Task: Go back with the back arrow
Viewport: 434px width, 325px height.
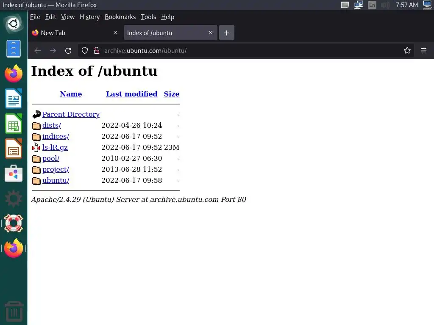Action: click(38, 51)
